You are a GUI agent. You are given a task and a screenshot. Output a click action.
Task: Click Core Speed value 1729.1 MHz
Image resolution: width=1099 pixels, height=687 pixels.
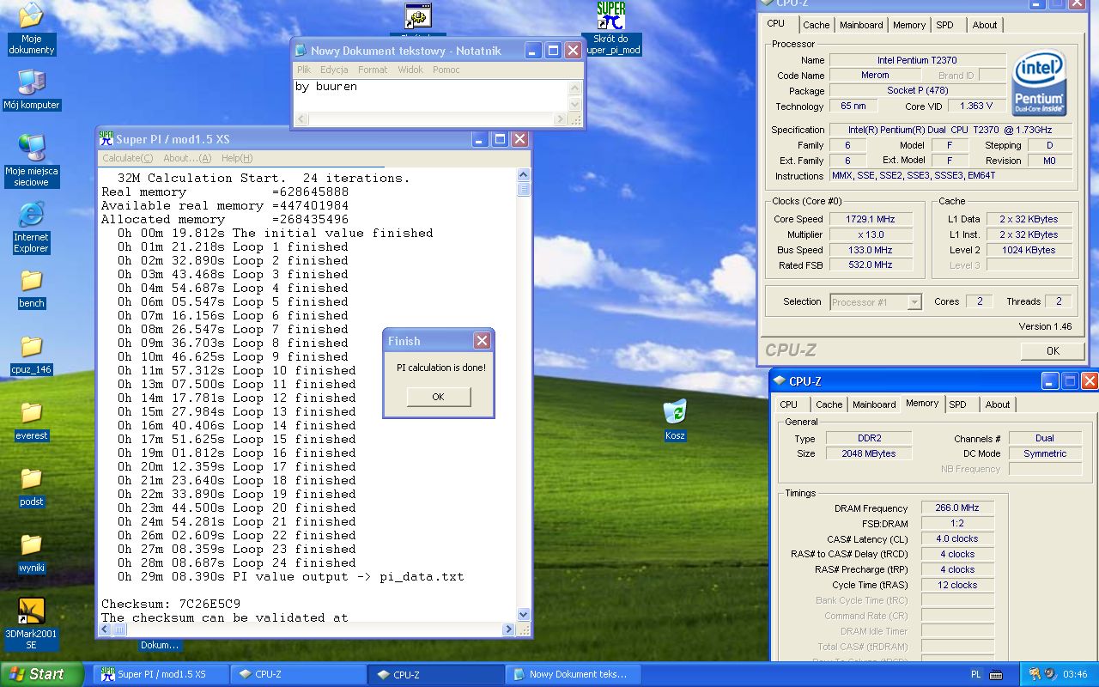(x=871, y=219)
